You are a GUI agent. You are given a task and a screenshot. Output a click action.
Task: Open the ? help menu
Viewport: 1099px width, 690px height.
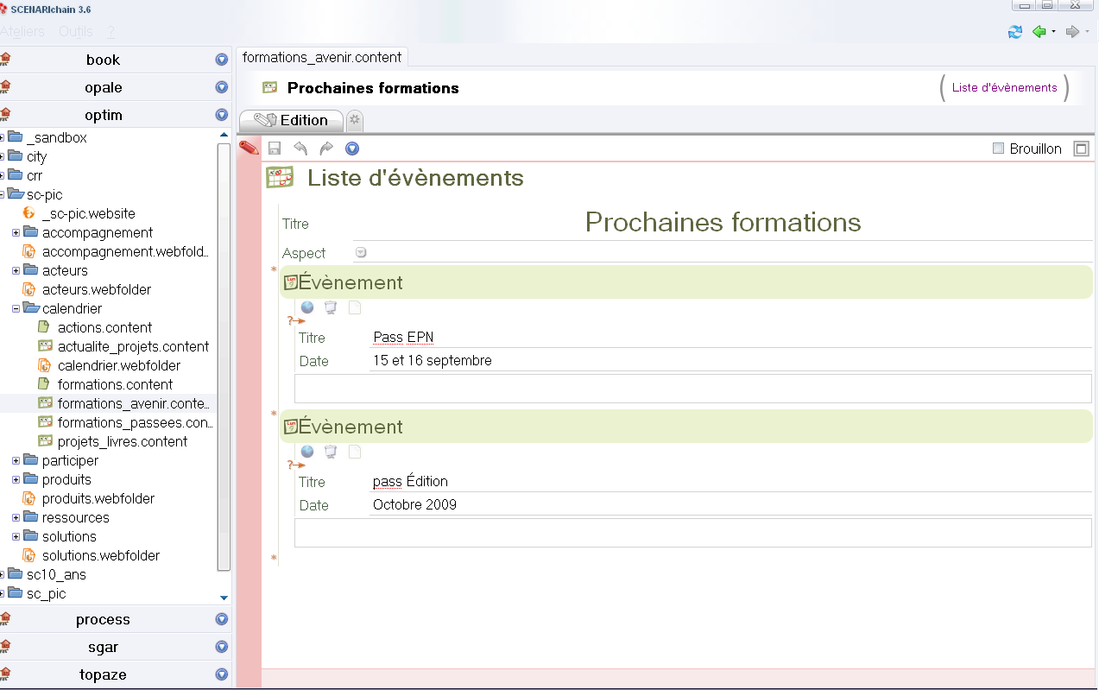click(x=111, y=32)
